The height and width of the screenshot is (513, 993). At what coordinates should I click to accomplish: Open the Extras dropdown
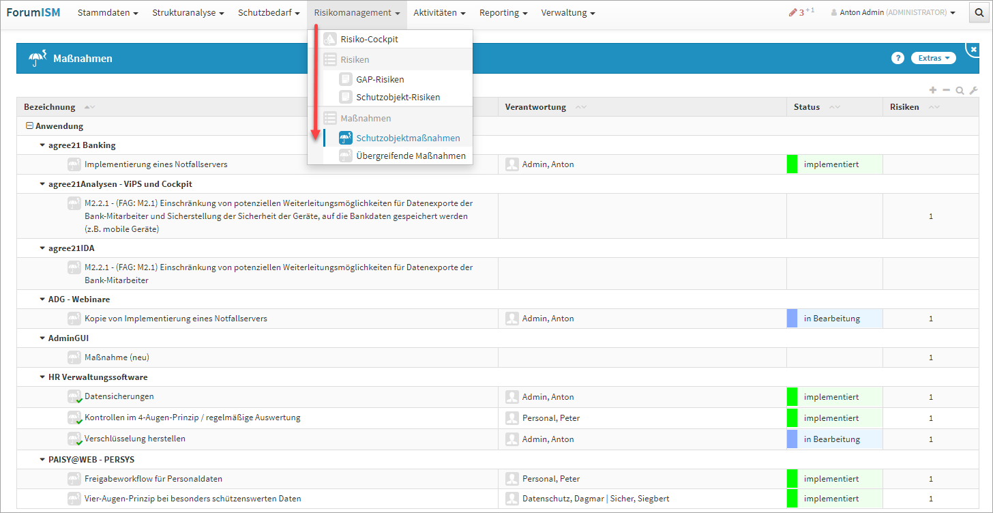point(933,59)
